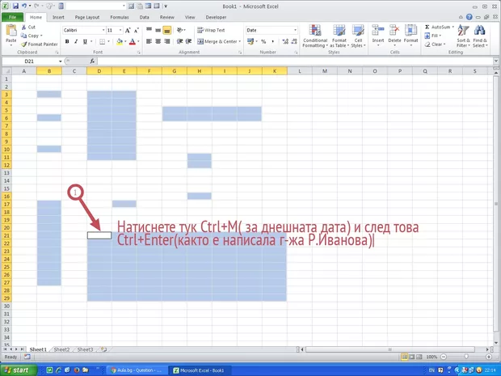This screenshot has height=376, width=501.
Task: Switch to the Insert tab
Action: pyautogui.click(x=58, y=17)
